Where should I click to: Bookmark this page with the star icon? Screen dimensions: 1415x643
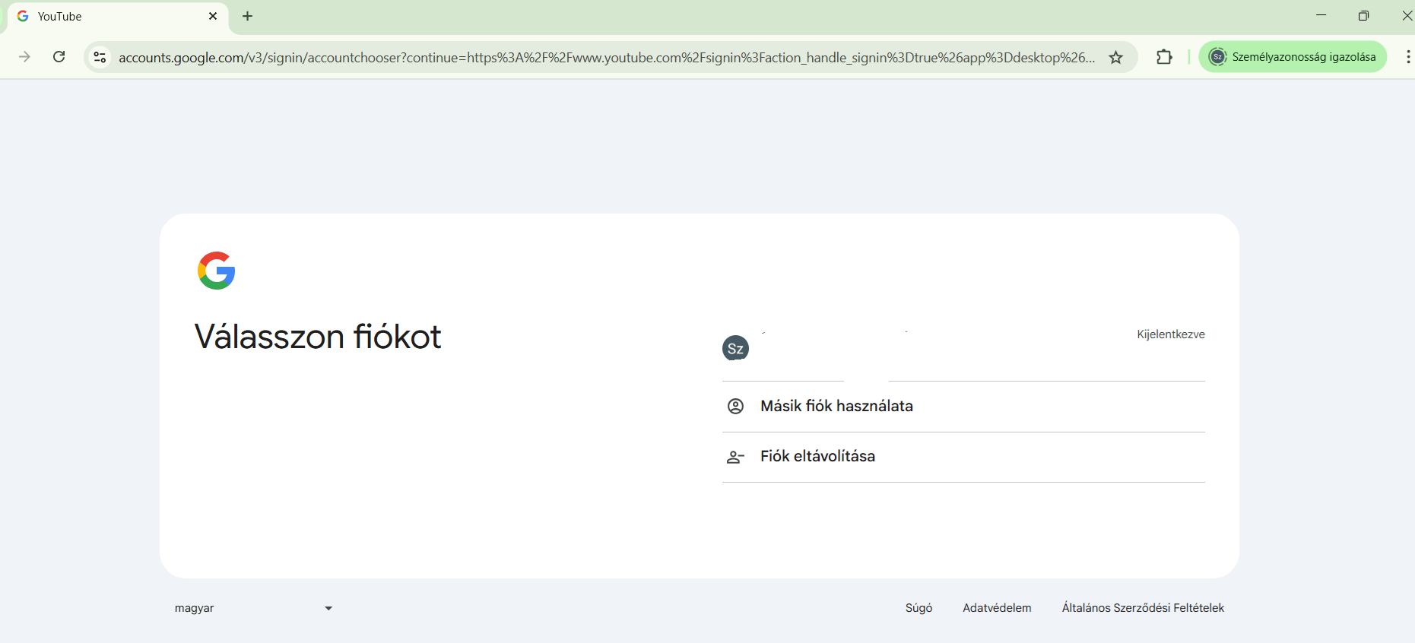tap(1115, 57)
